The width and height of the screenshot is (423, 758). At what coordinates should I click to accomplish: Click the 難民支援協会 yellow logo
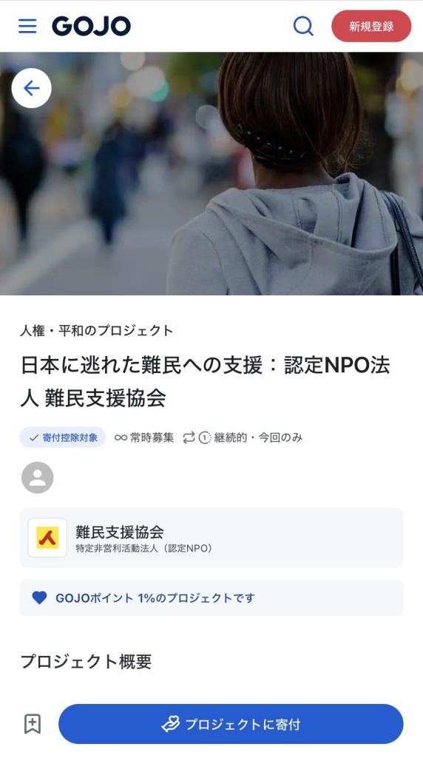[47, 537]
